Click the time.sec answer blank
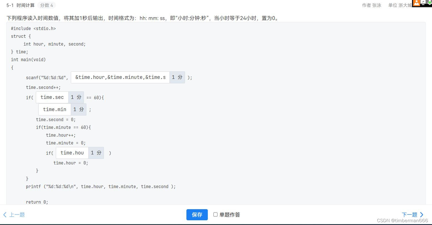 (52, 97)
